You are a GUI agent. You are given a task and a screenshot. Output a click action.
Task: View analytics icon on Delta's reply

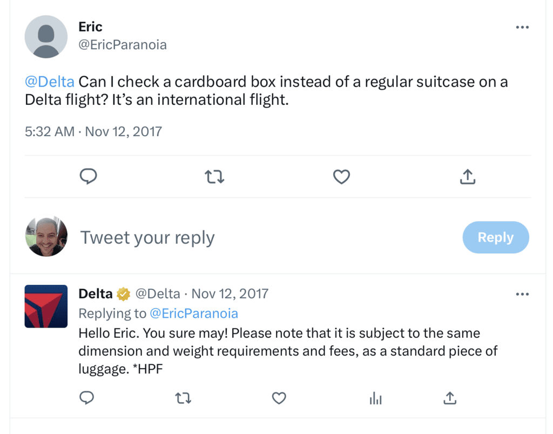point(375,398)
